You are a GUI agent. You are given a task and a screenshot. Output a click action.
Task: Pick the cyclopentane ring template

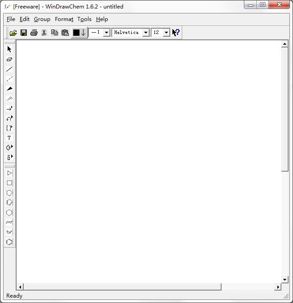[9, 193]
